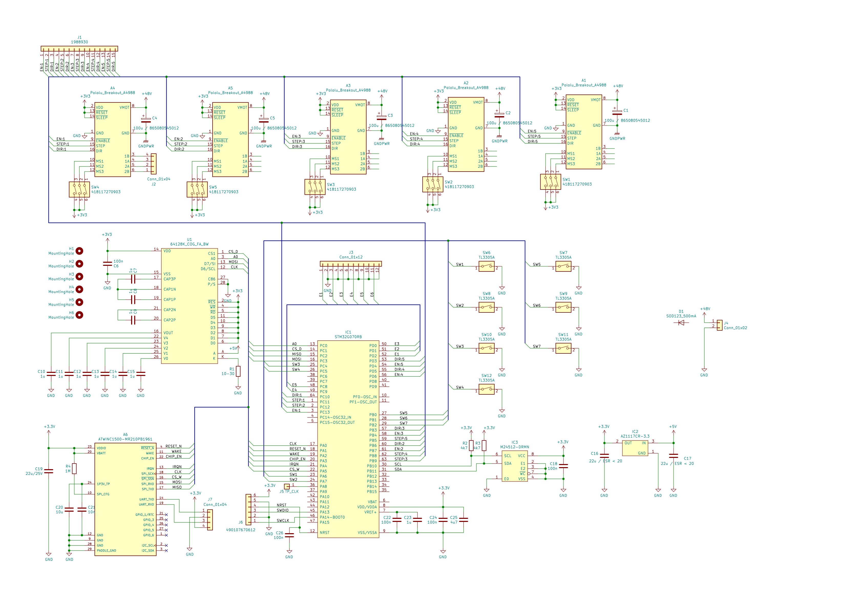The height and width of the screenshot is (599, 847).
Task: Select pull-up resistor R3 4k7
Action: (484, 446)
